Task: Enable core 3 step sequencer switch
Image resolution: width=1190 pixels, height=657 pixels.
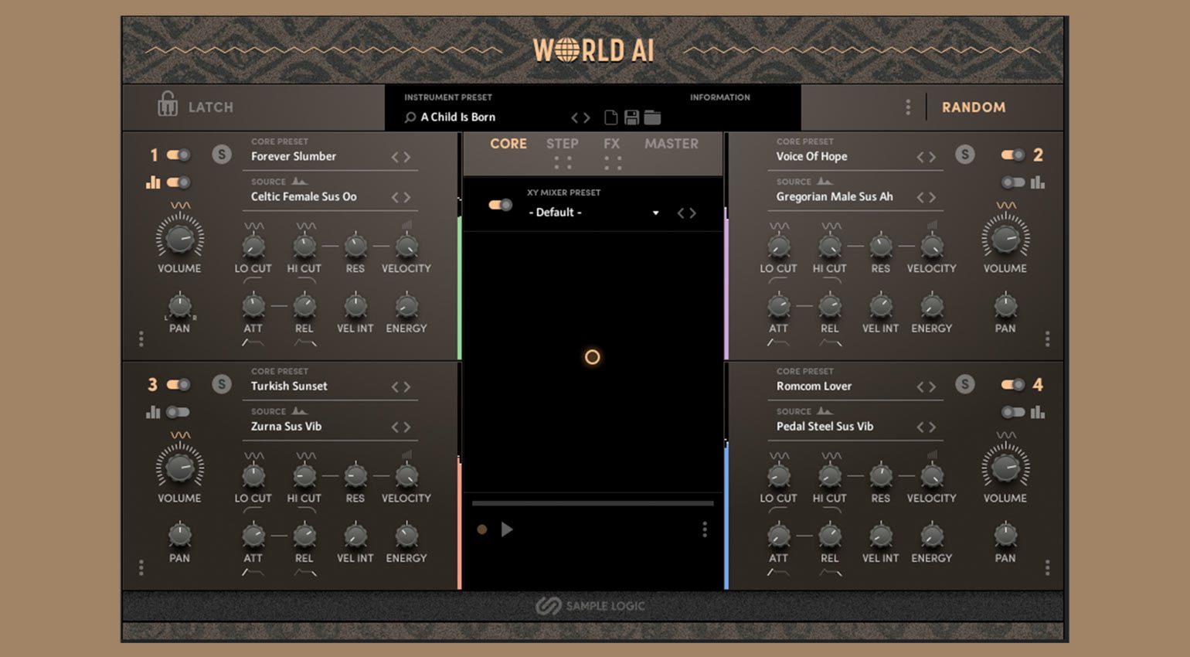Action: [x=178, y=412]
